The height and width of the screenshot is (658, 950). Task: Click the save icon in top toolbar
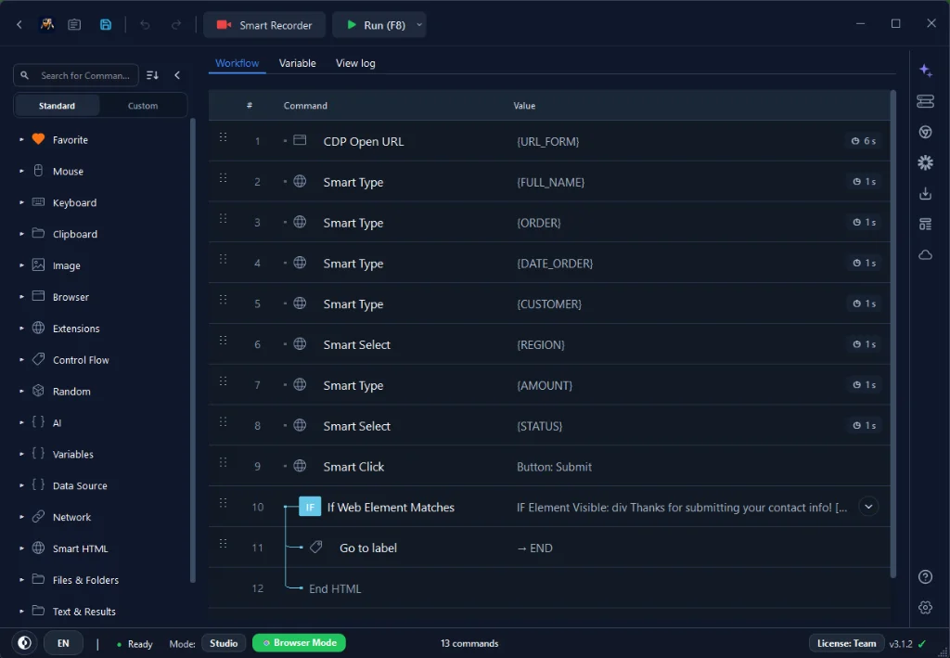[x=106, y=25]
